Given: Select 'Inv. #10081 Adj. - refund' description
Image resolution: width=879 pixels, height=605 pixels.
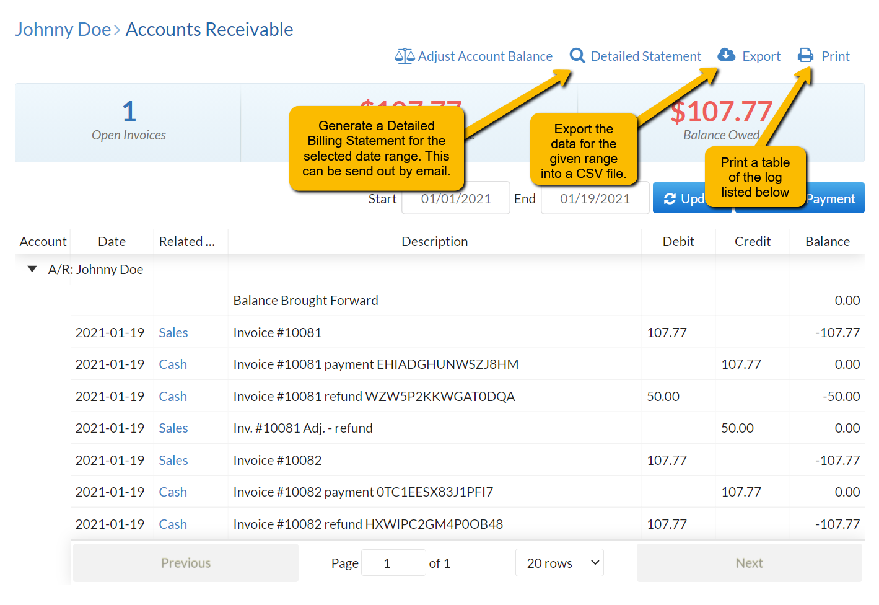Looking at the screenshot, I should tap(303, 428).
